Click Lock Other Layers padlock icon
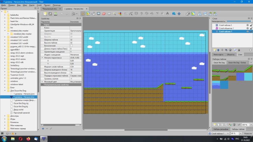The image size is (253, 142). coord(239,50)
